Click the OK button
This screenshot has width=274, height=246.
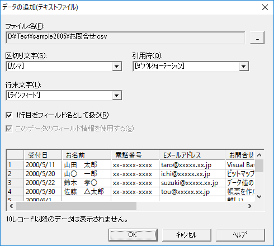pyautogui.click(x=133, y=235)
